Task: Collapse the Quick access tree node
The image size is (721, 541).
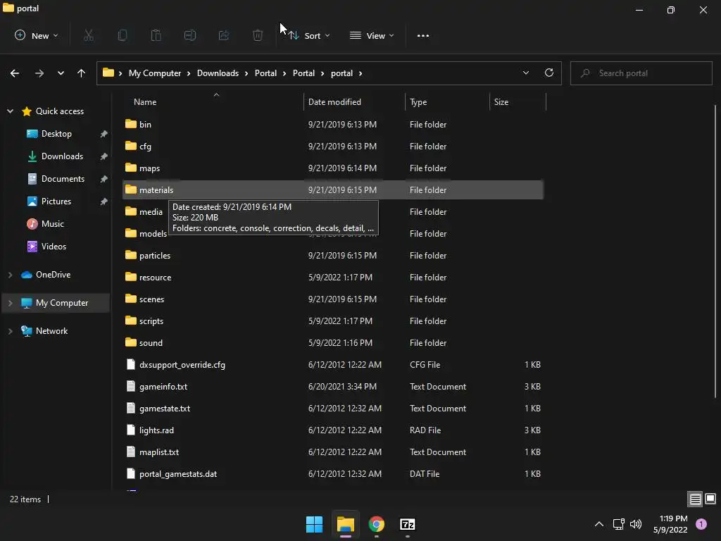Action: coord(10,111)
